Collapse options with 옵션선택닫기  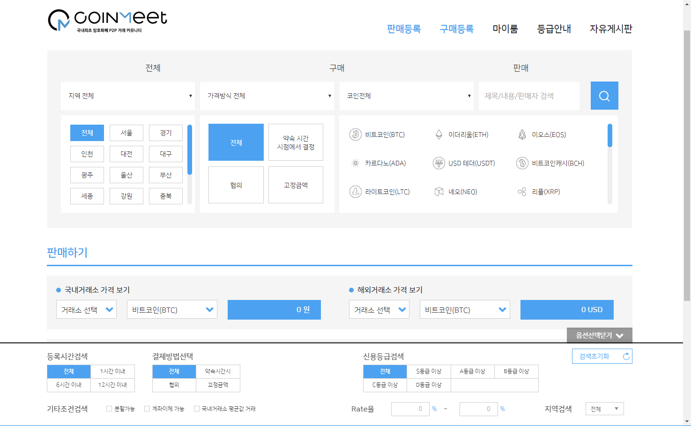(599, 336)
